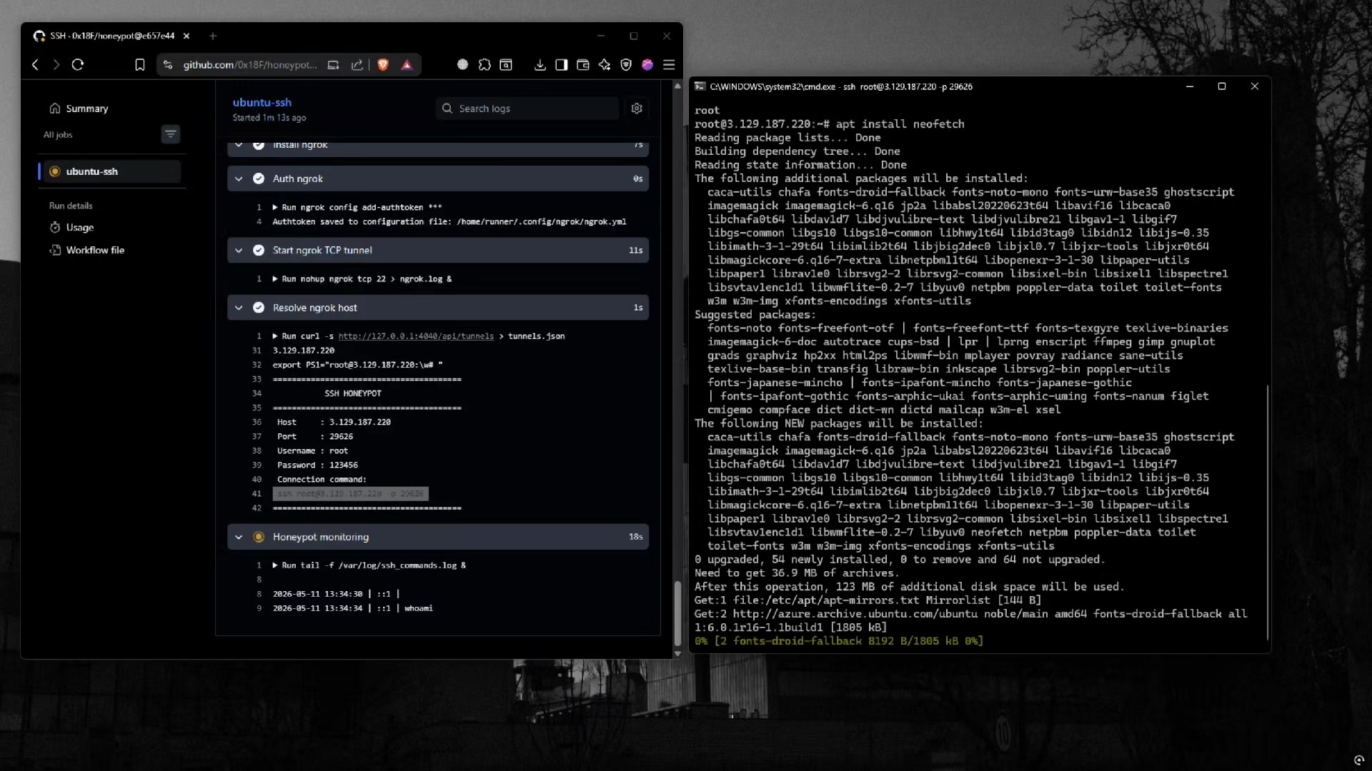Open Leo AI sparkle icon
Screen dimensions: 1372x771
click(605, 65)
